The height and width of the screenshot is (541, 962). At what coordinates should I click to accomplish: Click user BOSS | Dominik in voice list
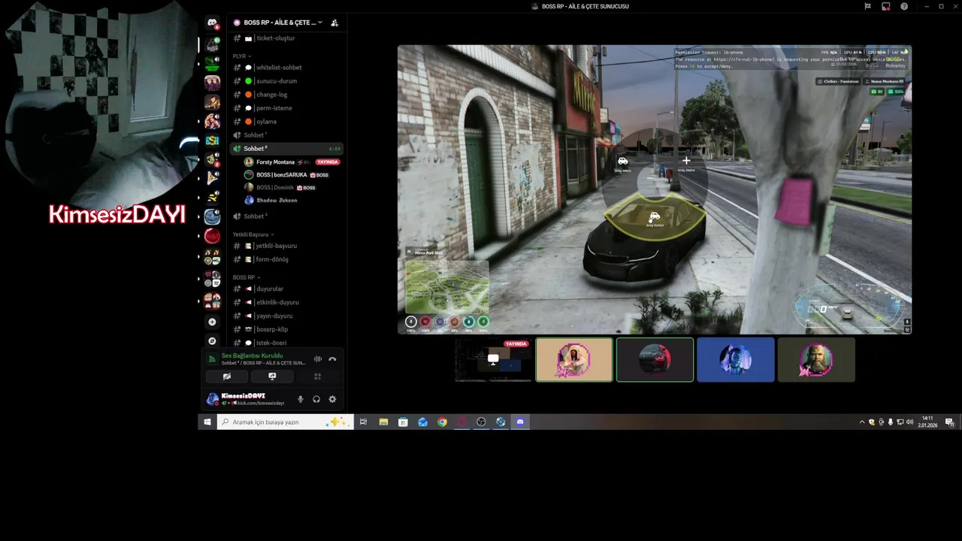tap(292, 188)
